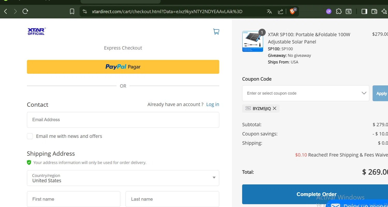Click the Express Checkout heading
Screen dimensions: 388x207
pyautogui.click(x=123, y=48)
